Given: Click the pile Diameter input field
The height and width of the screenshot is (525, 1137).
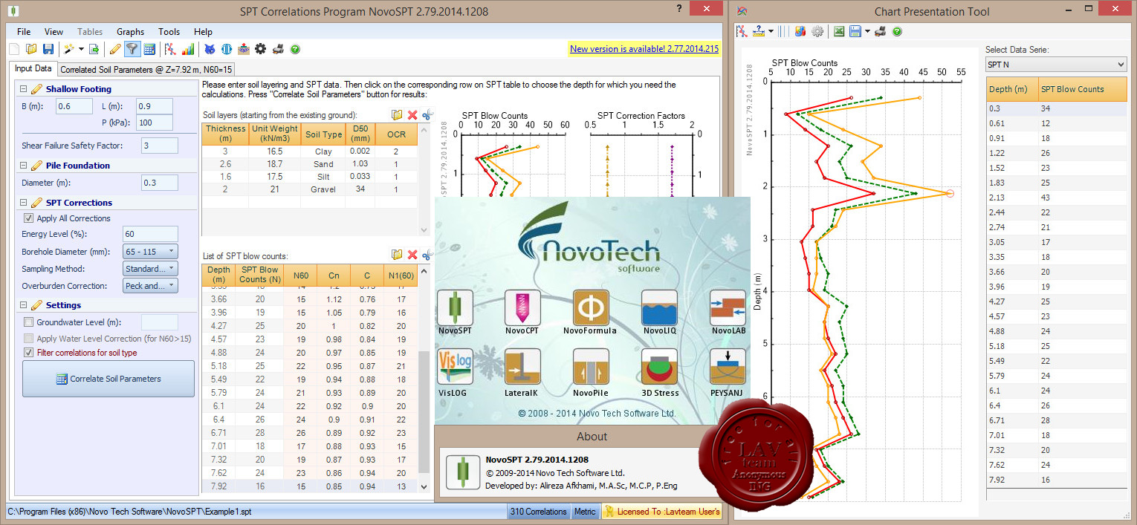Looking at the screenshot, I should pyautogui.click(x=160, y=183).
